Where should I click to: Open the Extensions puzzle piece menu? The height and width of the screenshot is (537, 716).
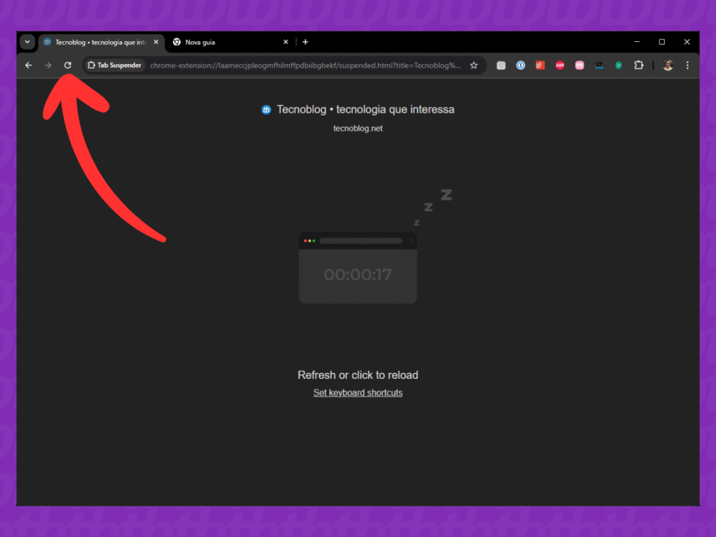point(638,66)
